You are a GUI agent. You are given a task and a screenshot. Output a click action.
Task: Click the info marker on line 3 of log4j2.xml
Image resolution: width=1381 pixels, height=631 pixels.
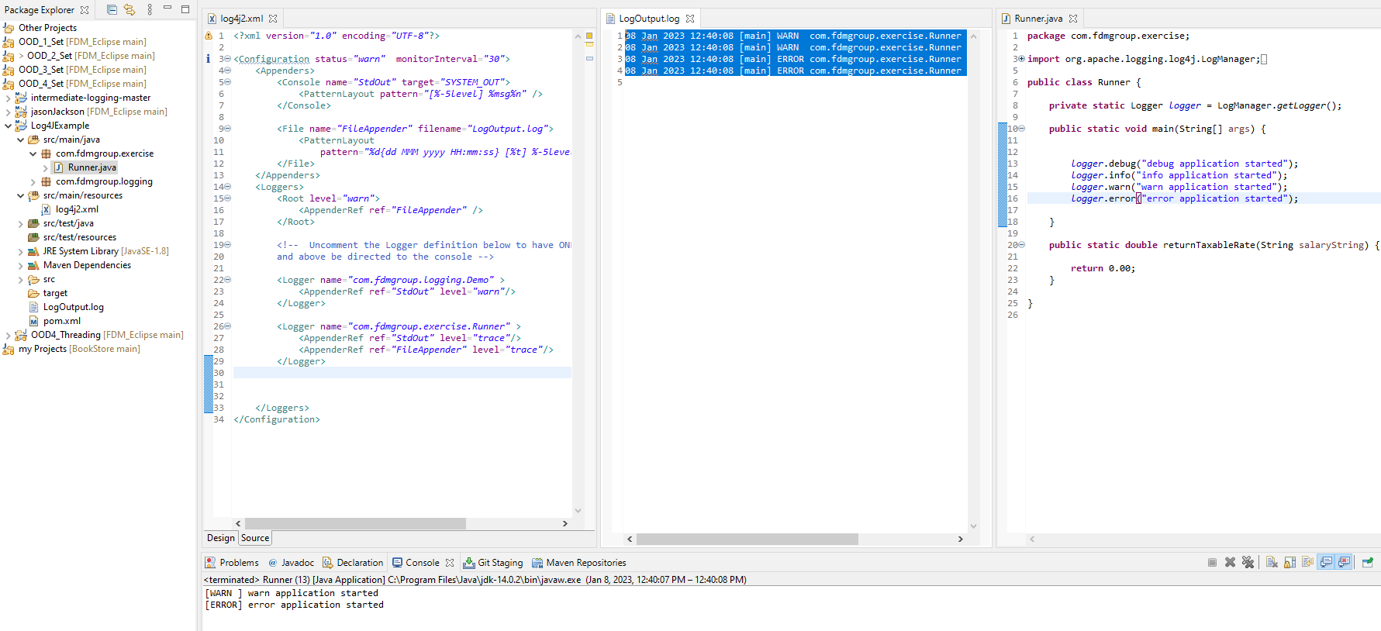208,59
